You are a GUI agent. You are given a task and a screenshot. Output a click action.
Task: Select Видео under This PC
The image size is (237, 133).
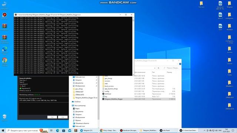click(76, 109)
